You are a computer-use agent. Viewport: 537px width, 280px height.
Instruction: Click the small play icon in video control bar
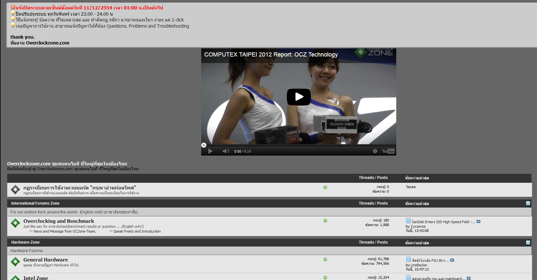(x=210, y=151)
